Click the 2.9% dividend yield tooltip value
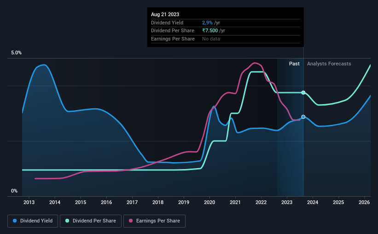 pos(208,23)
